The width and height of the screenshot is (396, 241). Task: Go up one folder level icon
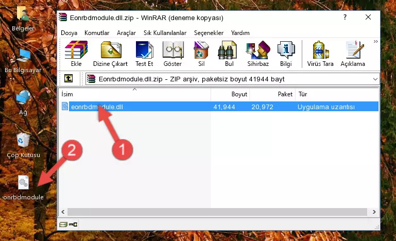point(68,79)
